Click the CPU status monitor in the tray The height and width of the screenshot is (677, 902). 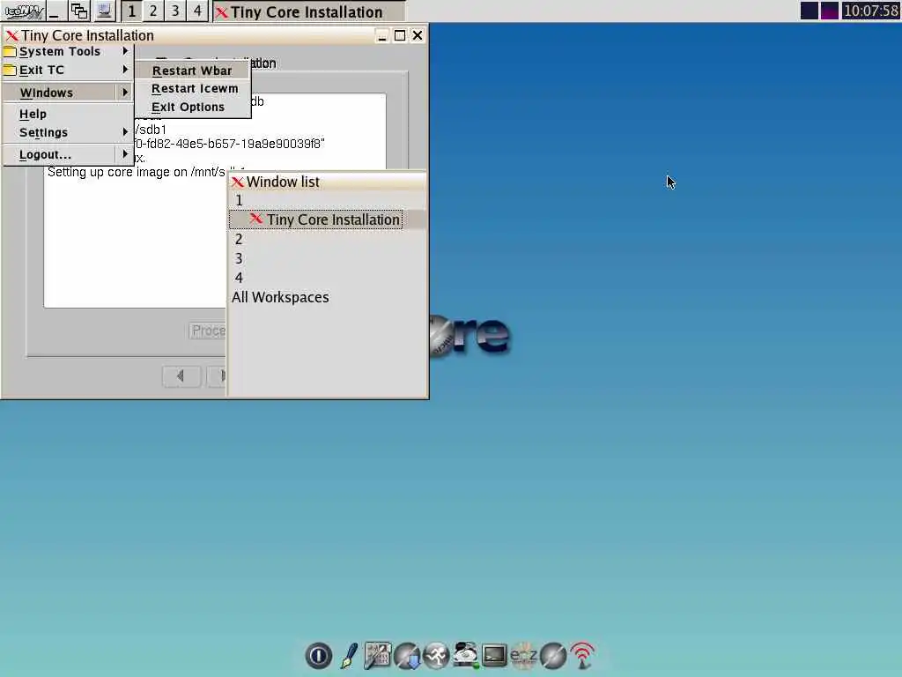point(809,11)
